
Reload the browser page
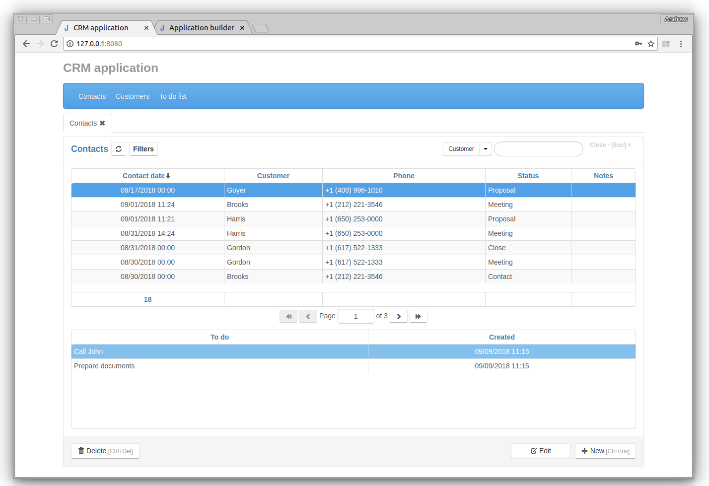[x=54, y=44]
